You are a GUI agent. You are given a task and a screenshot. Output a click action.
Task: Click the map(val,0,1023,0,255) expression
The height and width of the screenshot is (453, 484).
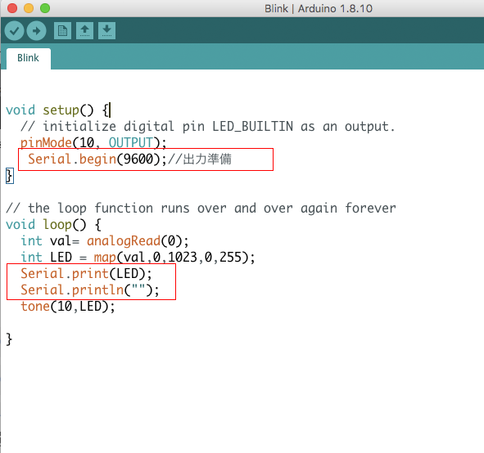174,258
